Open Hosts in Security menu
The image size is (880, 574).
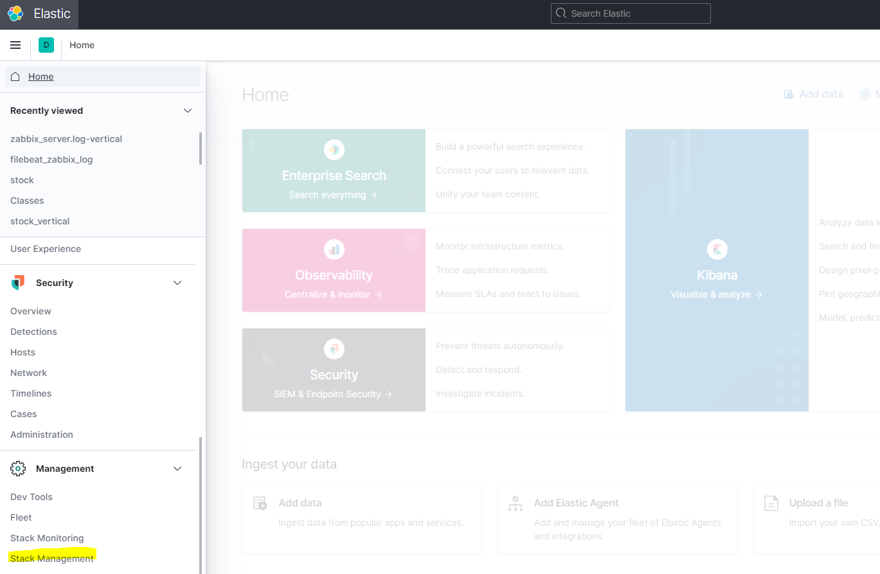(x=22, y=352)
